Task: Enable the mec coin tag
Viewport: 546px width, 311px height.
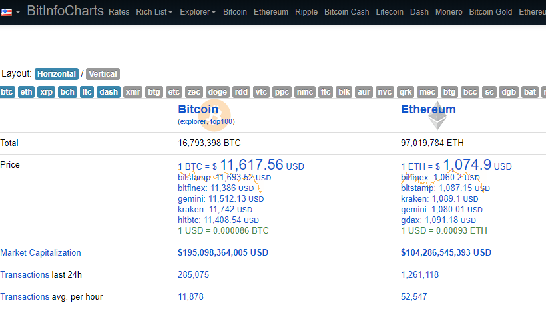Action: (x=427, y=92)
